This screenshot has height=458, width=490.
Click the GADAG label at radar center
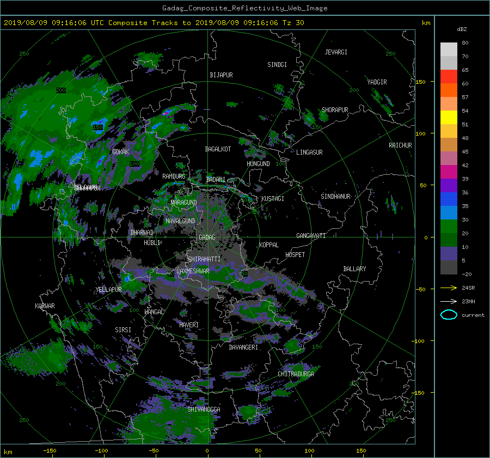[207, 237]
